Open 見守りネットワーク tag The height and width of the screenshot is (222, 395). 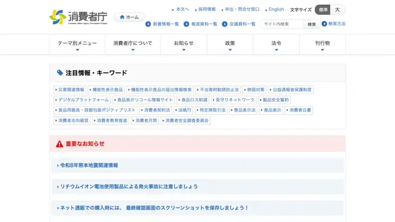point(234,100)
